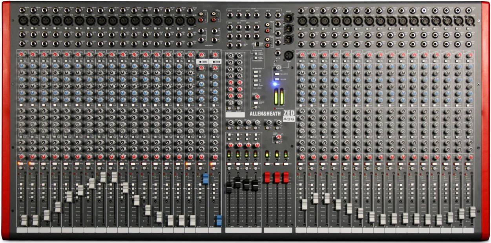491x243 pixels.
Task: Click the top XLR main output connector
Action: (x=289, y=18)
